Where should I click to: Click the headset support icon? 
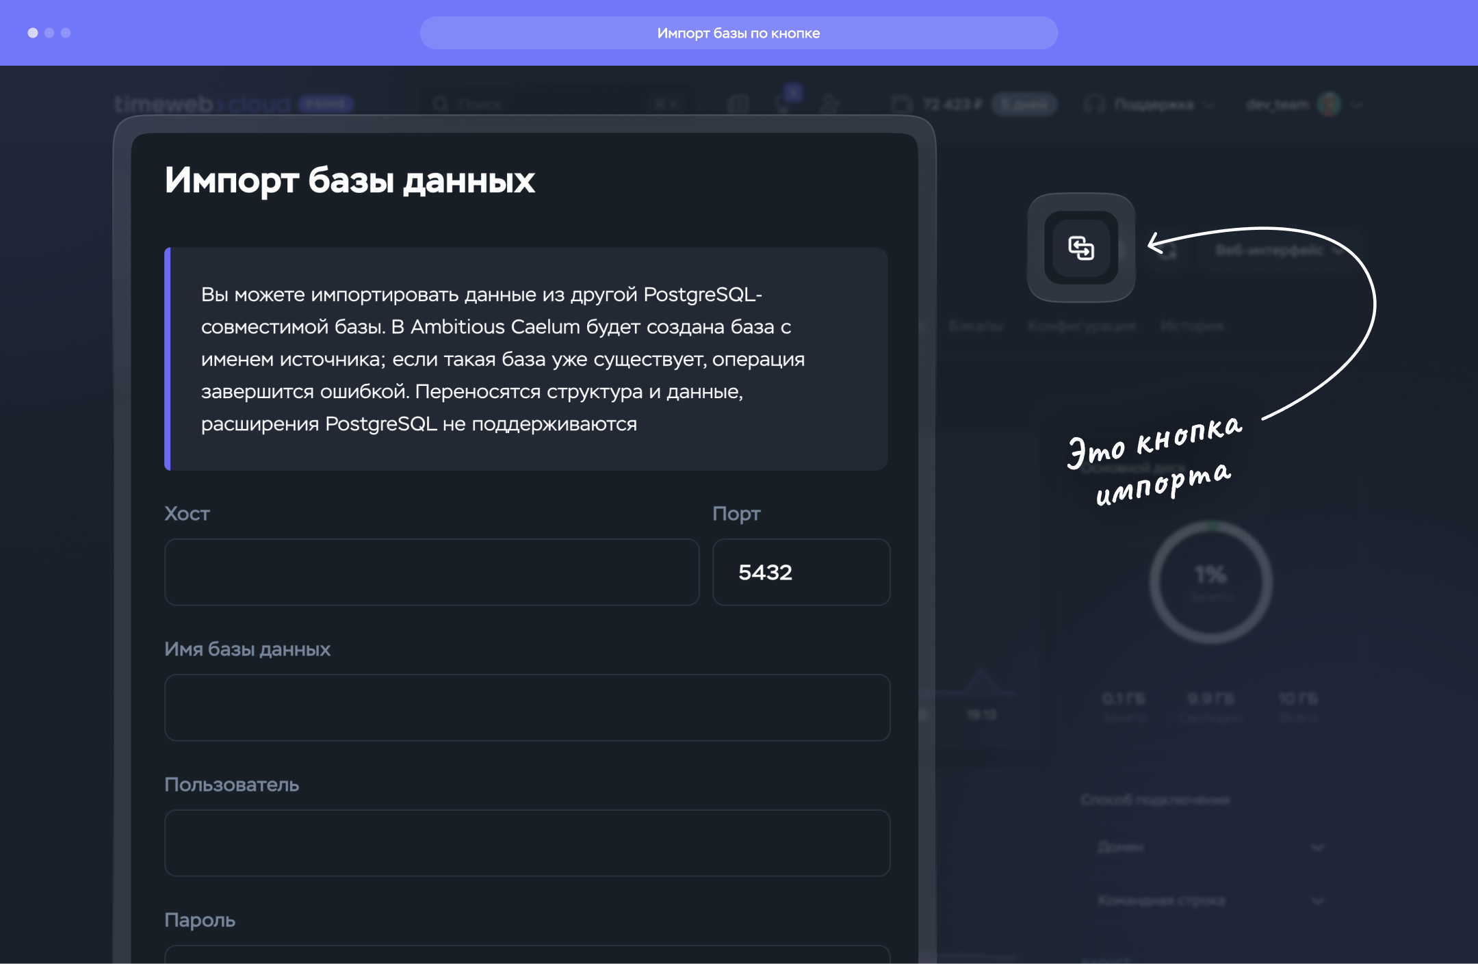pyautogui.click(x=1095, y=104)
